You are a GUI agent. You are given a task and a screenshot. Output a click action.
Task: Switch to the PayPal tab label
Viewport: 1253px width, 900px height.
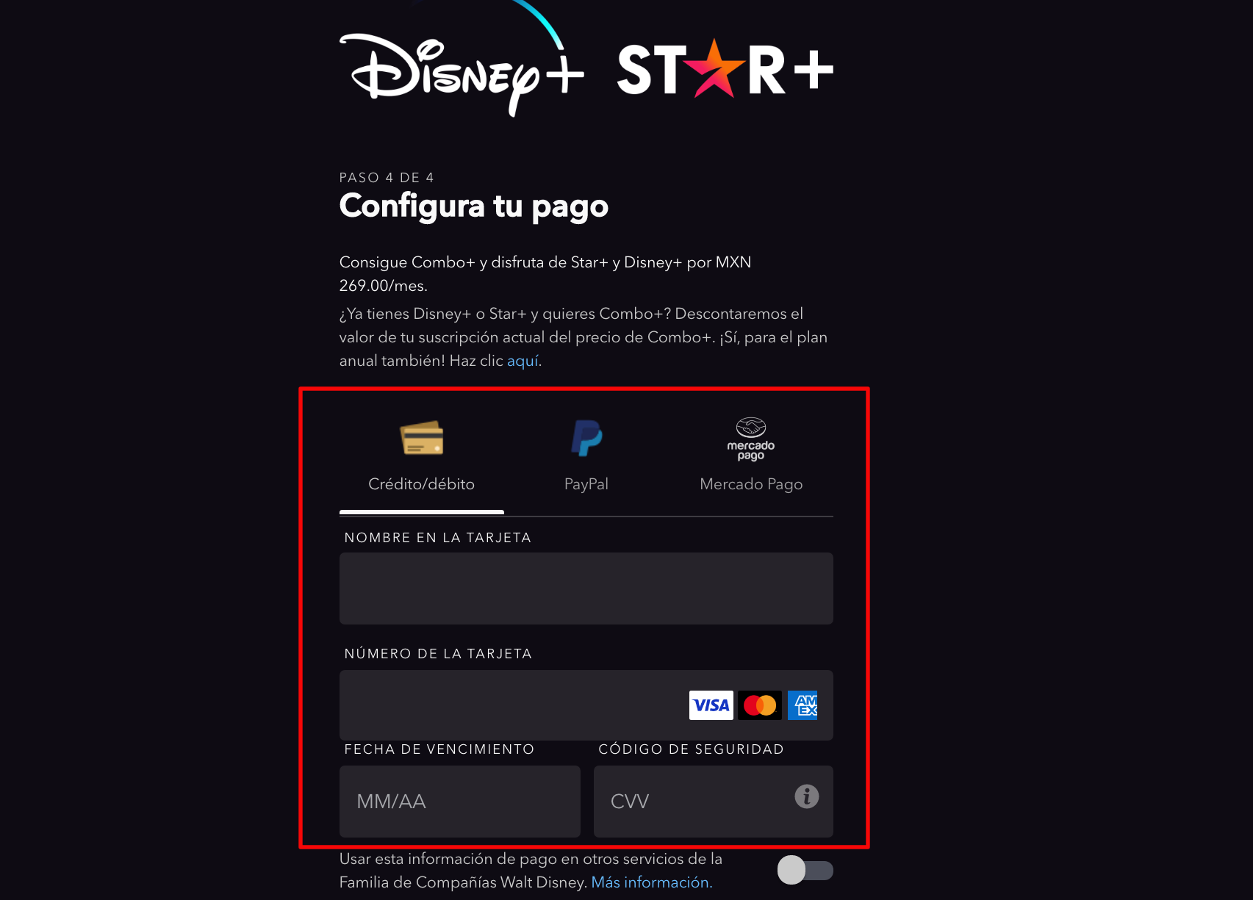(x=586, y=484)
